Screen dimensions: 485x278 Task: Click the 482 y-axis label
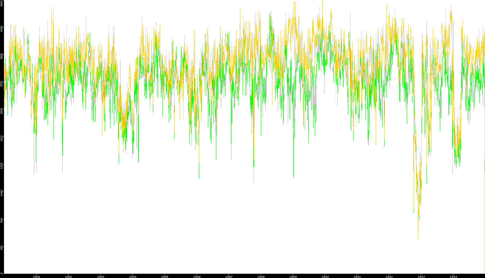[2, 247]
